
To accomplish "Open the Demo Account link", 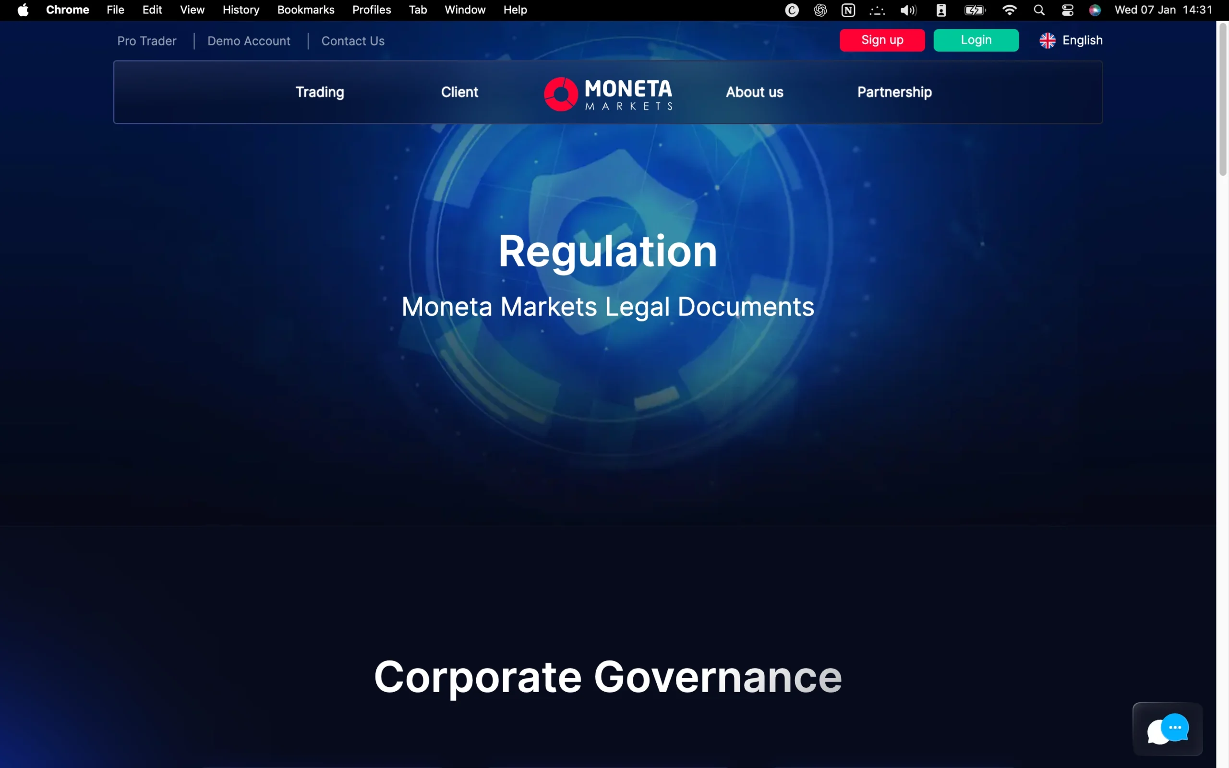I will (249, 41).
